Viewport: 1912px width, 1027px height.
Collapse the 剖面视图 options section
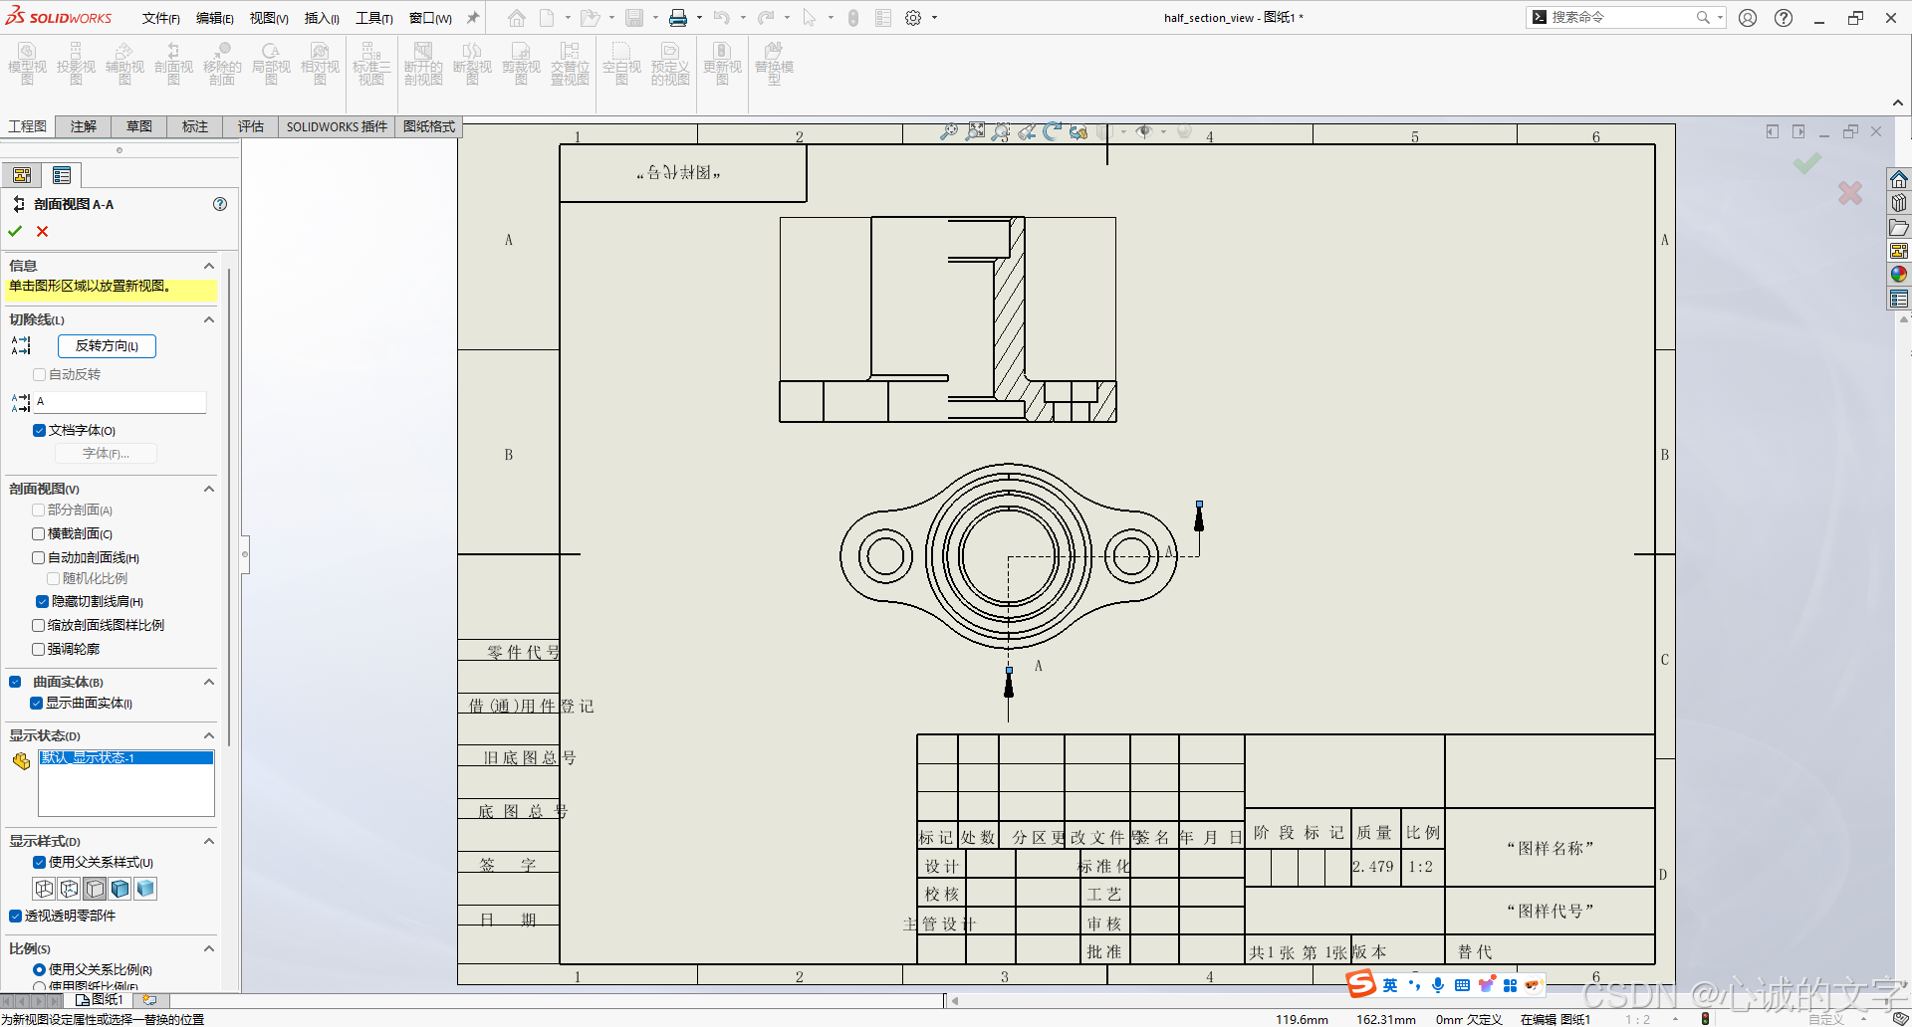(209, 489)
